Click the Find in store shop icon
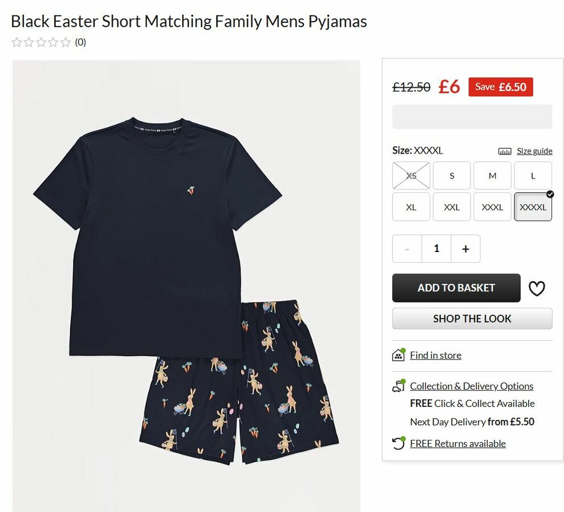 398,355
